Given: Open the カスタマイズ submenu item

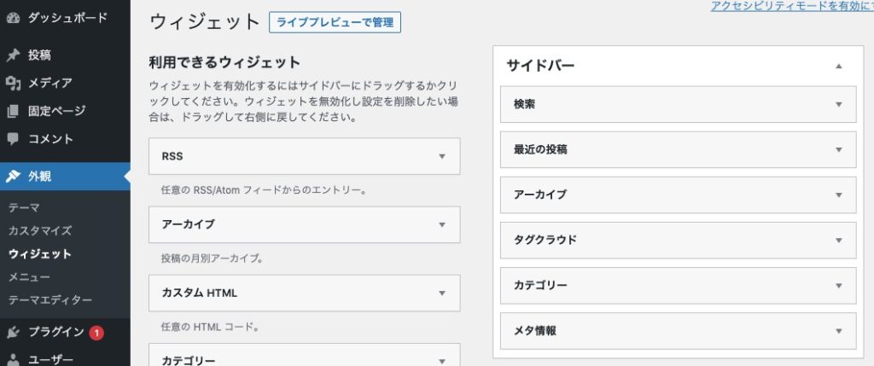Looking at the screenshot, I should (40, 230).
